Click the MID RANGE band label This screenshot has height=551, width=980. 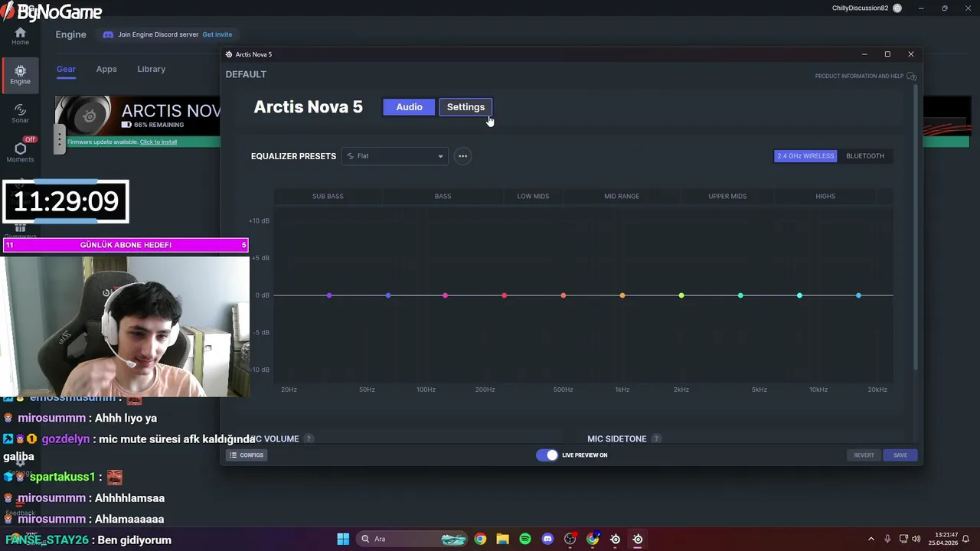tap(622, 197)
